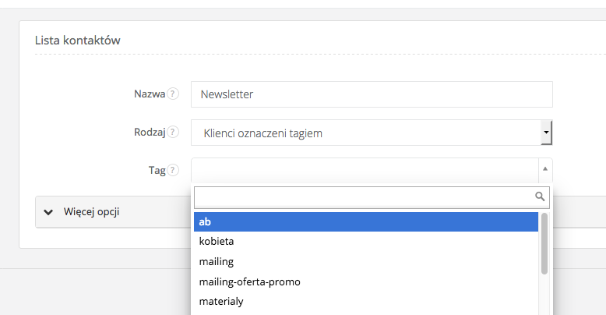Click the chevron icon beside Więcej opcji
The image size is (606, 315).
coord(49,211)
